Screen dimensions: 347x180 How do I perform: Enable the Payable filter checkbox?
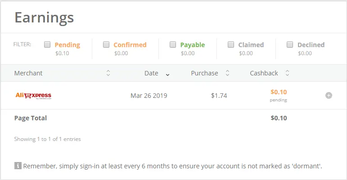[173, 44]
